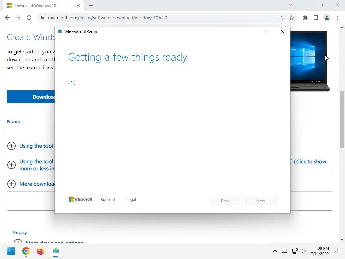This screenshot has width=345, height=259.
Task: Open Support link in setup dialog
Action: tap(108, 200)
